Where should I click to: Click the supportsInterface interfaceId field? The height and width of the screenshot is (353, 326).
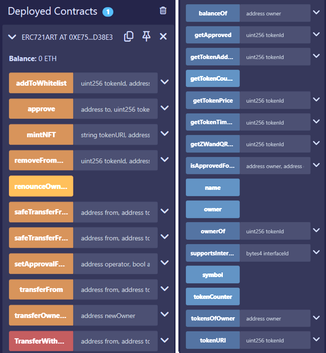275,253
